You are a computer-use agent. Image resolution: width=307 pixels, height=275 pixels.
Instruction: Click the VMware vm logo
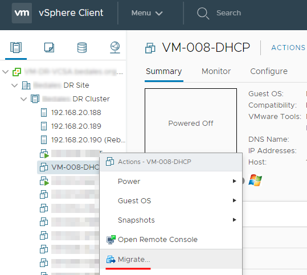coord(22,13)
